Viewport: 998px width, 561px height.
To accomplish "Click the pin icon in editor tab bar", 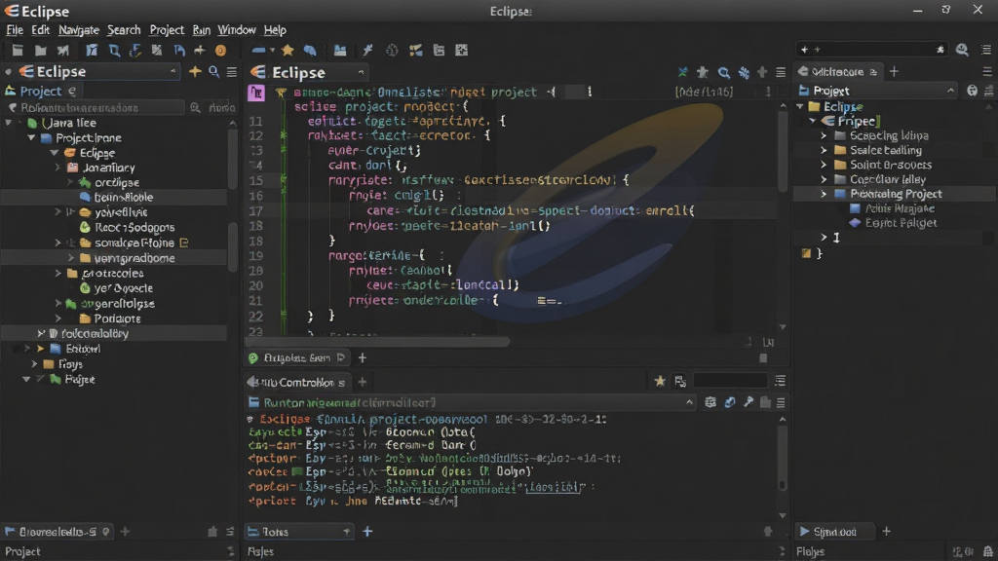I will pyautogui.click(x=703, y=72).
